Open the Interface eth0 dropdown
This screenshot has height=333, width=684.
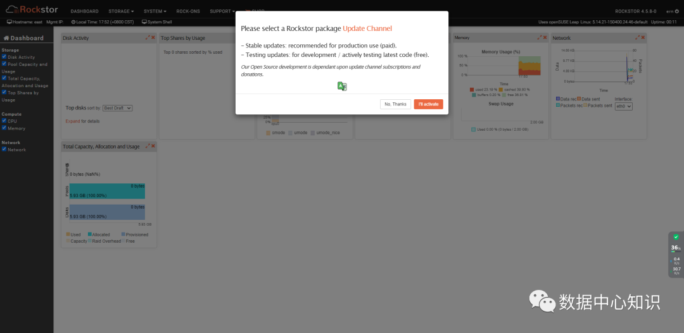tap(623, 106)
